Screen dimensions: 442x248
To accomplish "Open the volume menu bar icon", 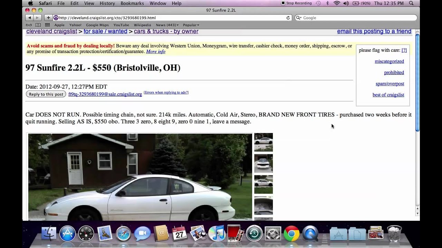I will [x=346, y=3].
